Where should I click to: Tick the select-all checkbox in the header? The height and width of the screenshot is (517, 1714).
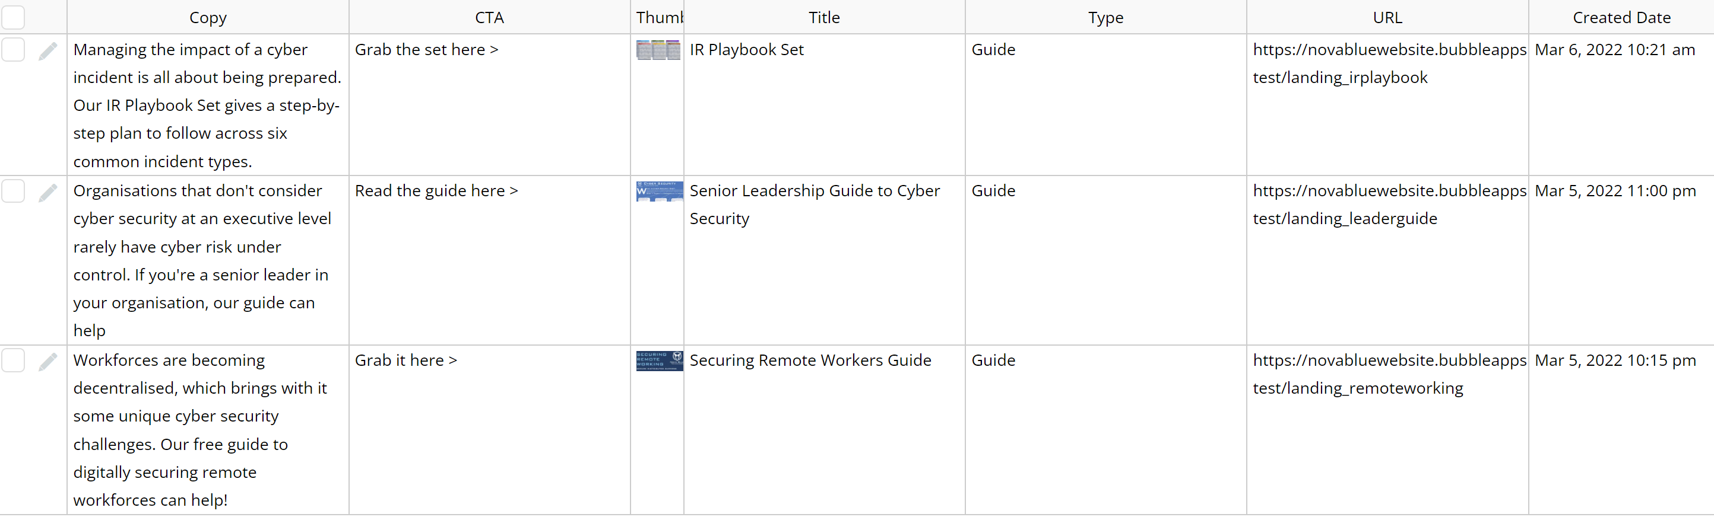tap(13, 17)
